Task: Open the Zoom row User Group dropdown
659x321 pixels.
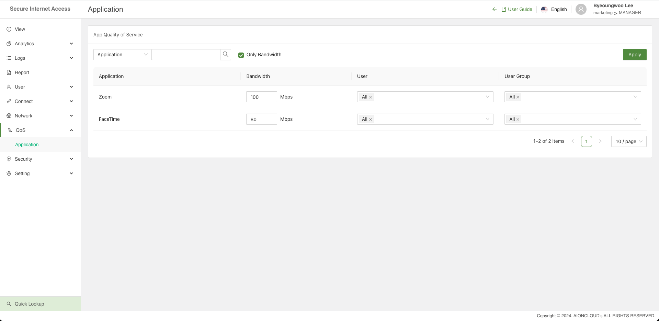Action: coord(572,97)
